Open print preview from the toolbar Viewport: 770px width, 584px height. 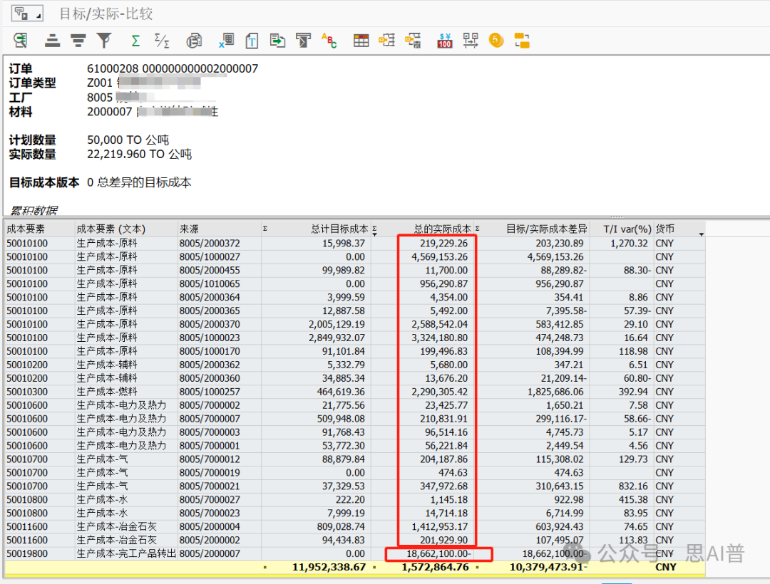coord(194,41)
